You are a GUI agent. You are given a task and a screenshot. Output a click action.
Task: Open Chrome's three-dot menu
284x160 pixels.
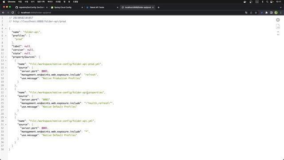click(x=281, y=13)
